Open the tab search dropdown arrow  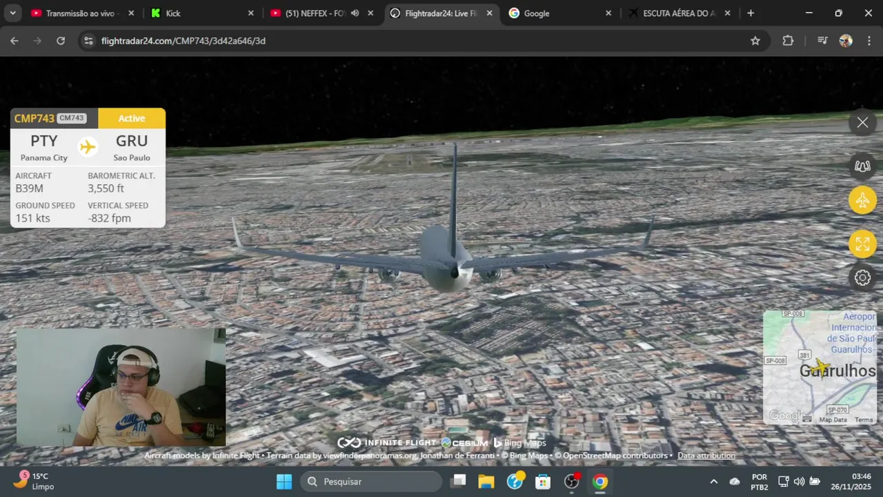(x=12, y=13)
